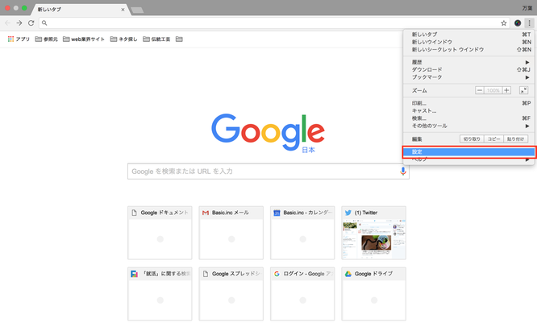Open the 参照元 bookmark folder
The image size is (537, 335).
pos(47,39)
